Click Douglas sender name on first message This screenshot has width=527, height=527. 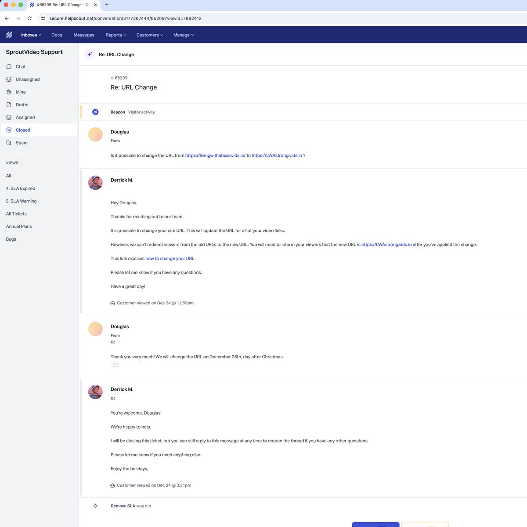point(119,132)
